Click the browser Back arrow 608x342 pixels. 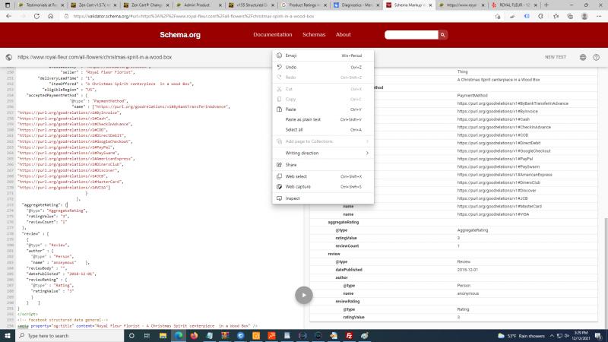(x=8, y=16)
